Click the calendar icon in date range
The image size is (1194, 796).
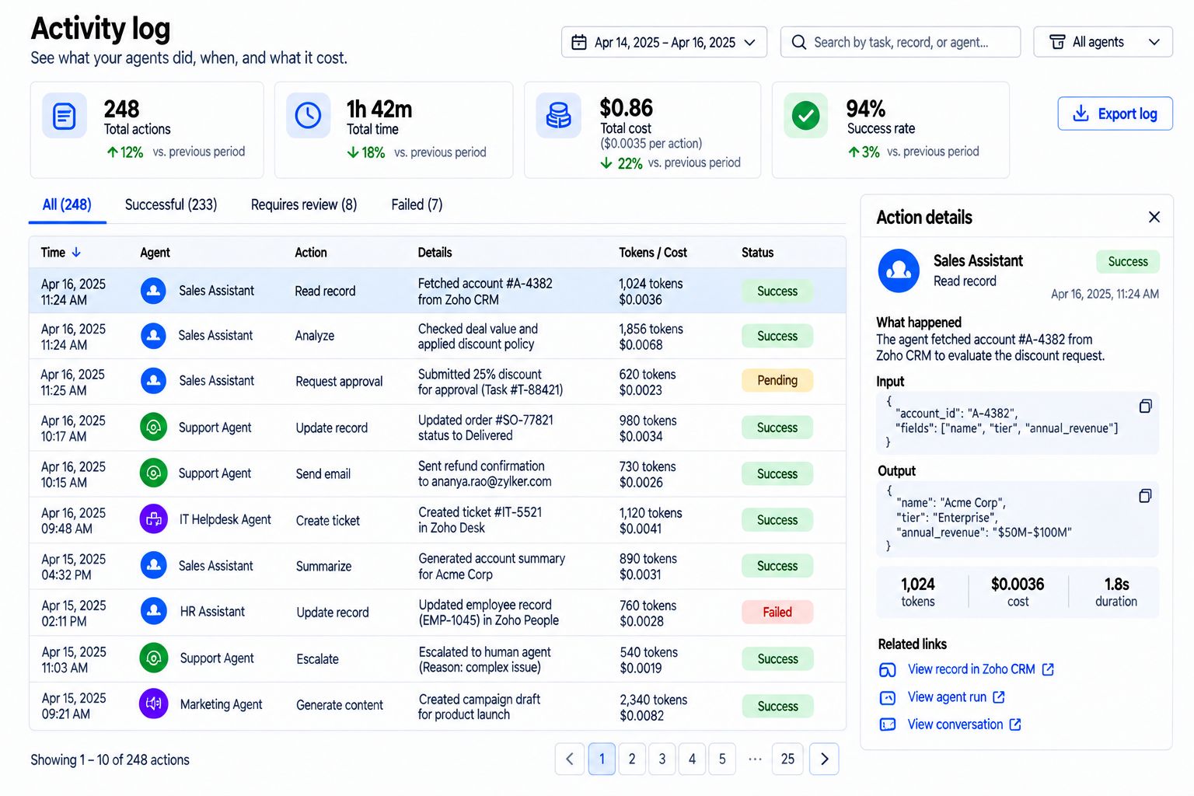[579, 43]
